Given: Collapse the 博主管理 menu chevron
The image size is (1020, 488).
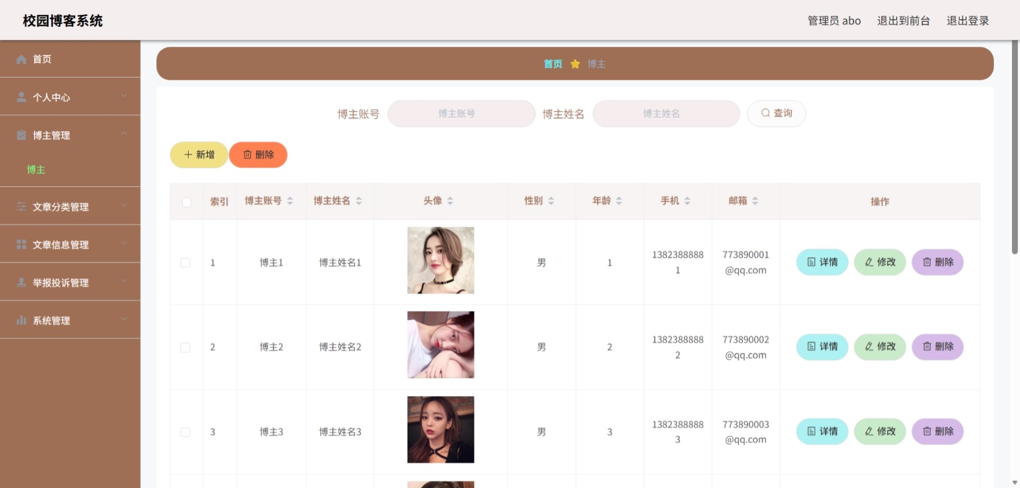Looking at the screenshot, I should (124, 134).
